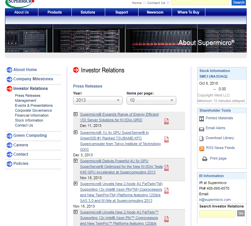Open the Items per page dropdown
Image resolution: width=251 pixels, height=226 pixels.
point(151,100)
